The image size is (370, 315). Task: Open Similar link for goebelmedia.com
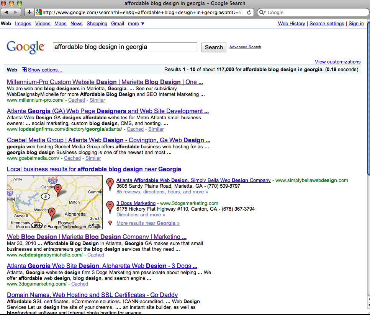coord(93,158)
